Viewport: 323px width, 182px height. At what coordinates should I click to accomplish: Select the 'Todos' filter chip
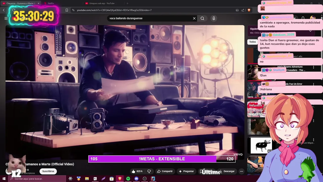point(253,42)
